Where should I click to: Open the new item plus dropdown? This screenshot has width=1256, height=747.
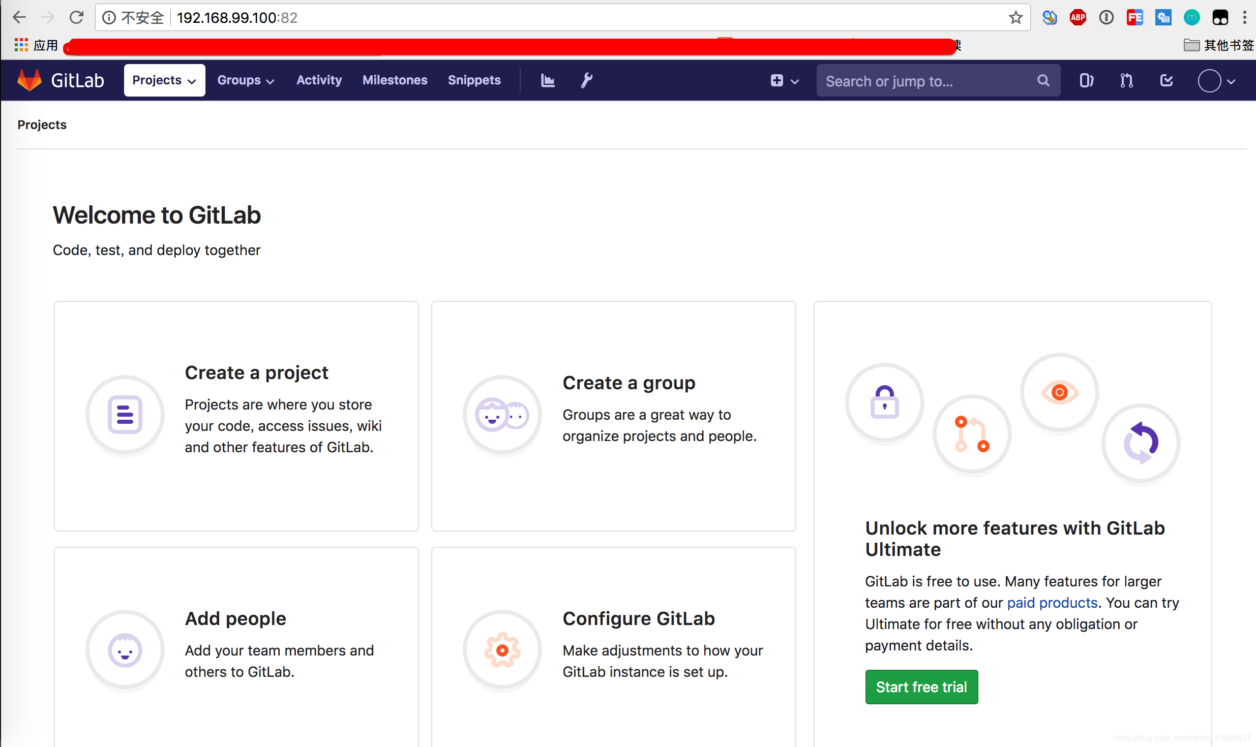pyautogui.click(x=784, y=81)
